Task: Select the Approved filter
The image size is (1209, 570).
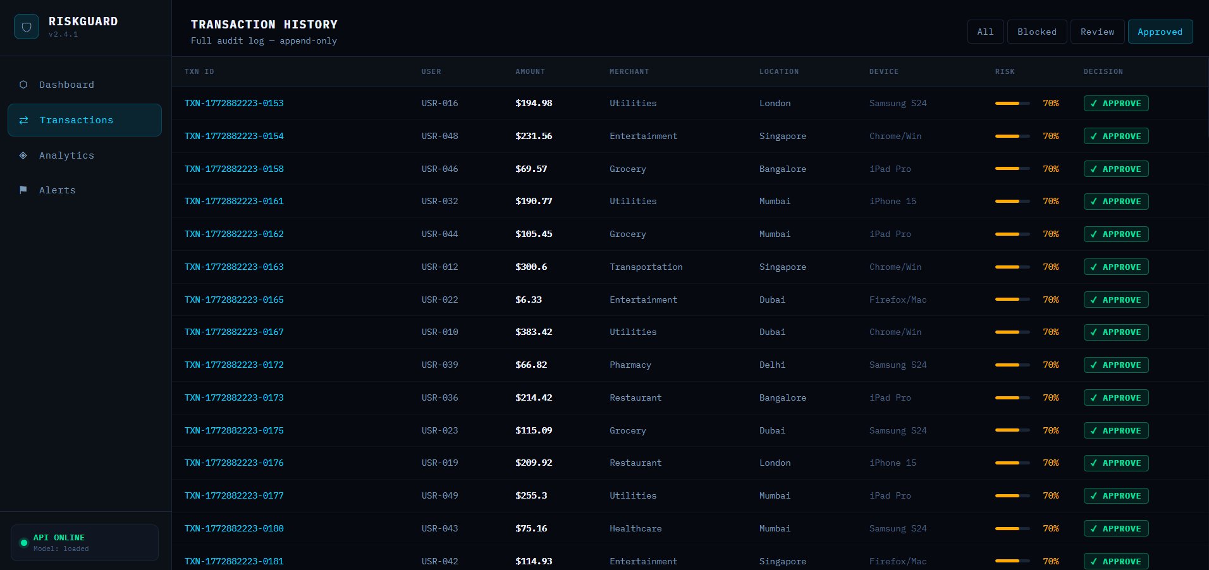Action: pyautogui.click(x=1160, y=32)
